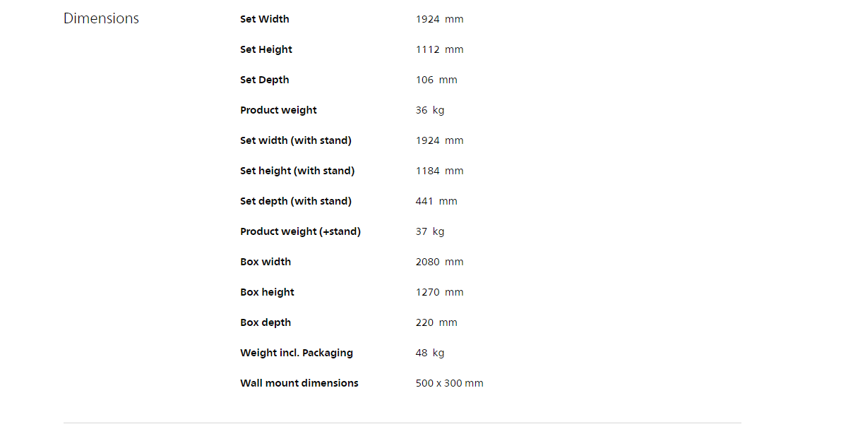The image size is (841, 436).
Task: Select the Product weight label
Action: 278,110
